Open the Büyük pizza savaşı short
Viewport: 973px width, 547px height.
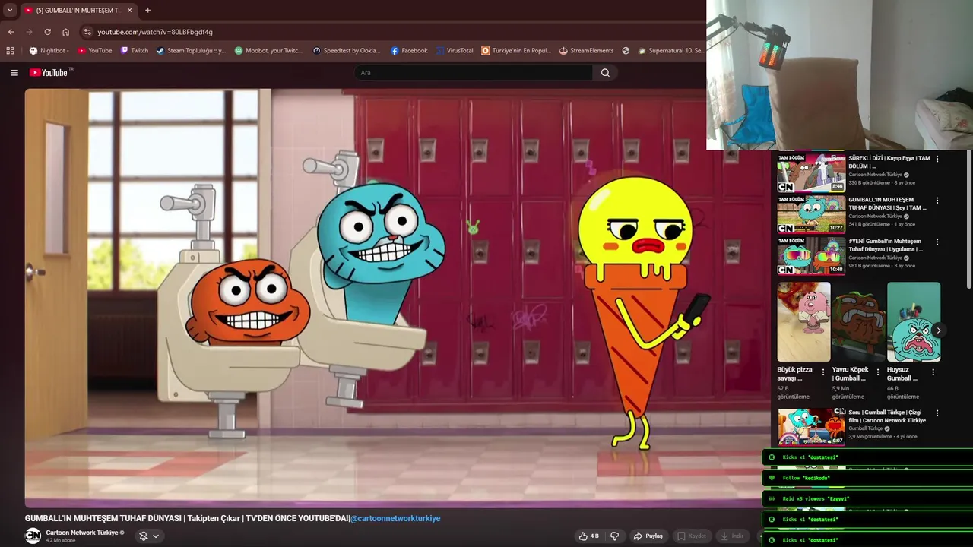(803, 321)
